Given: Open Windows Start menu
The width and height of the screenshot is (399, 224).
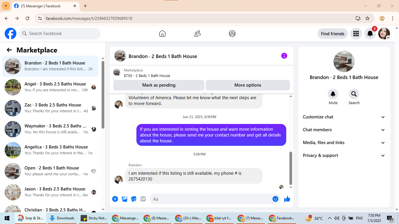Looking at the screenshot, I should pyautogui.click(x=7, y=218).
